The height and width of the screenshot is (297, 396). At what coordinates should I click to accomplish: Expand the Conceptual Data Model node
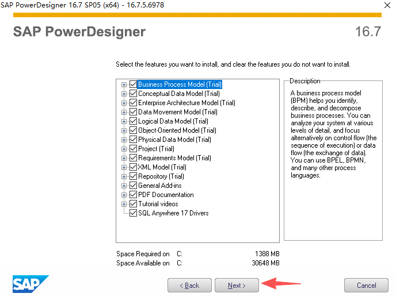coord(124,94)
